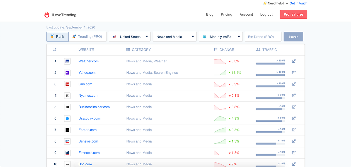Open the Blog page

pos(210,14)
